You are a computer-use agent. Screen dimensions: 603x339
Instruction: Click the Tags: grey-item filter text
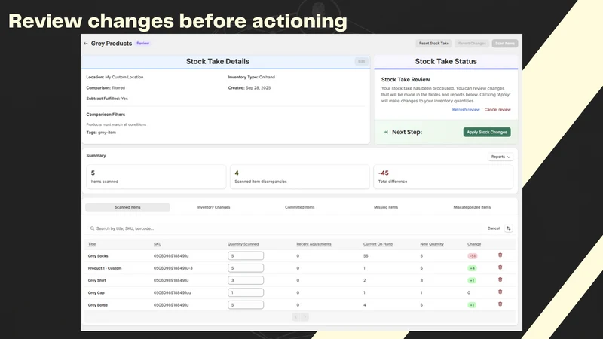[x=101, y=133]
